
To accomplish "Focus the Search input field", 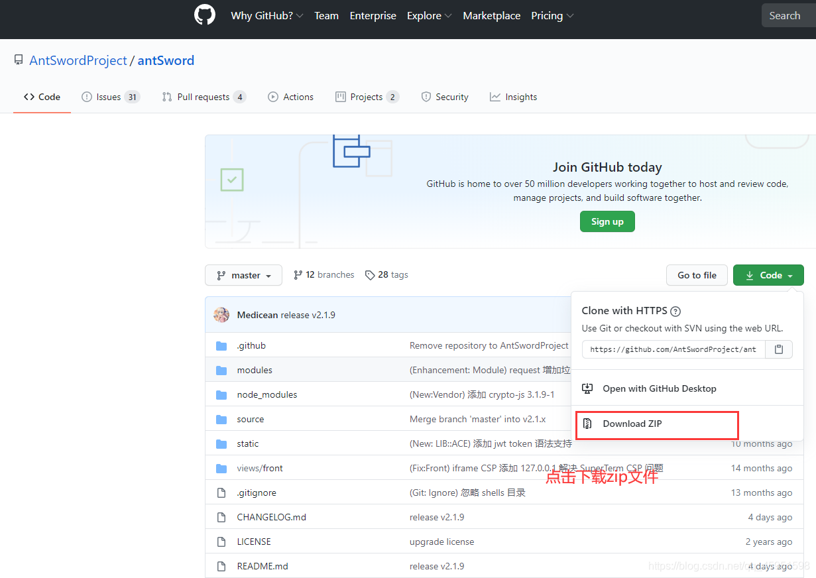I will [x=789, y=16].
